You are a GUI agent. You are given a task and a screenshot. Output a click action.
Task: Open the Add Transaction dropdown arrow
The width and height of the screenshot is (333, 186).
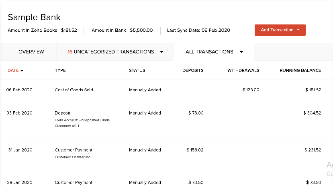tap(298, 30)
